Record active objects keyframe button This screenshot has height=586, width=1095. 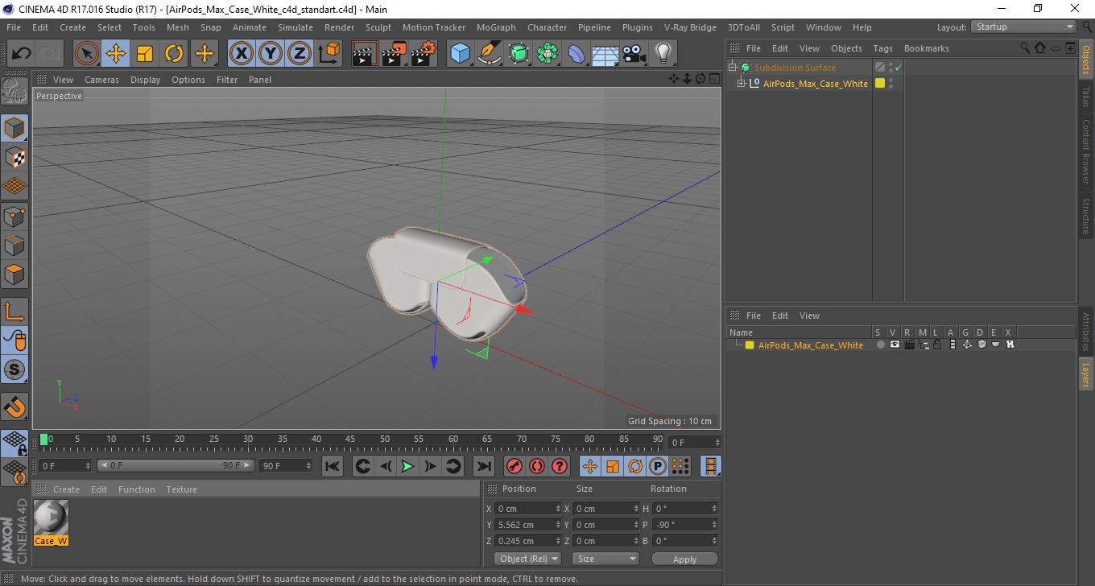coord(514,466)
